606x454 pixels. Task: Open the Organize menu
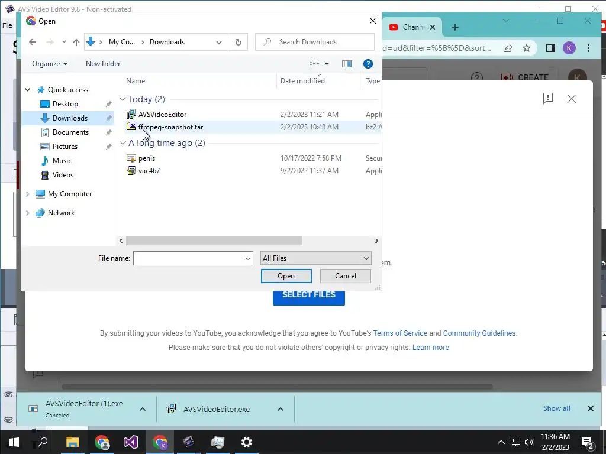(x=50, y=64)
